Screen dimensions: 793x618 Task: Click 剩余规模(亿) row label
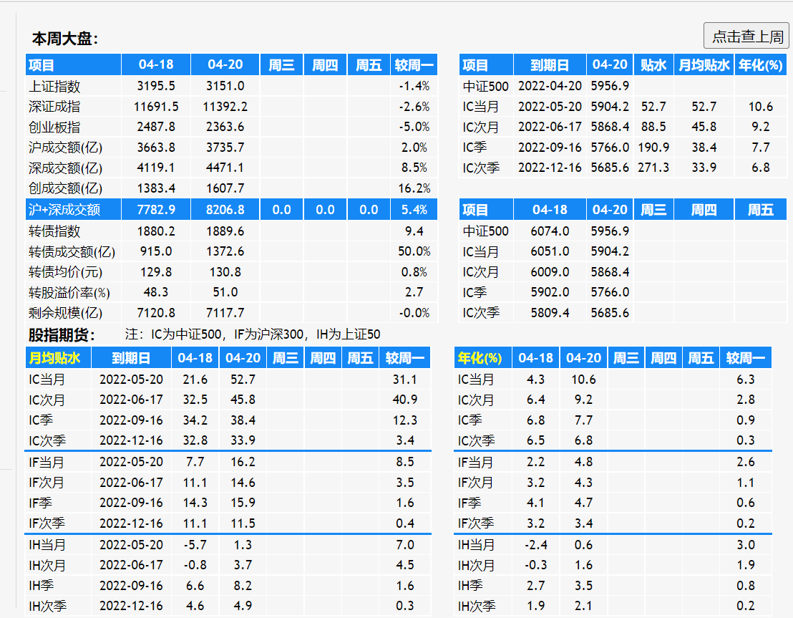(65, 313)
